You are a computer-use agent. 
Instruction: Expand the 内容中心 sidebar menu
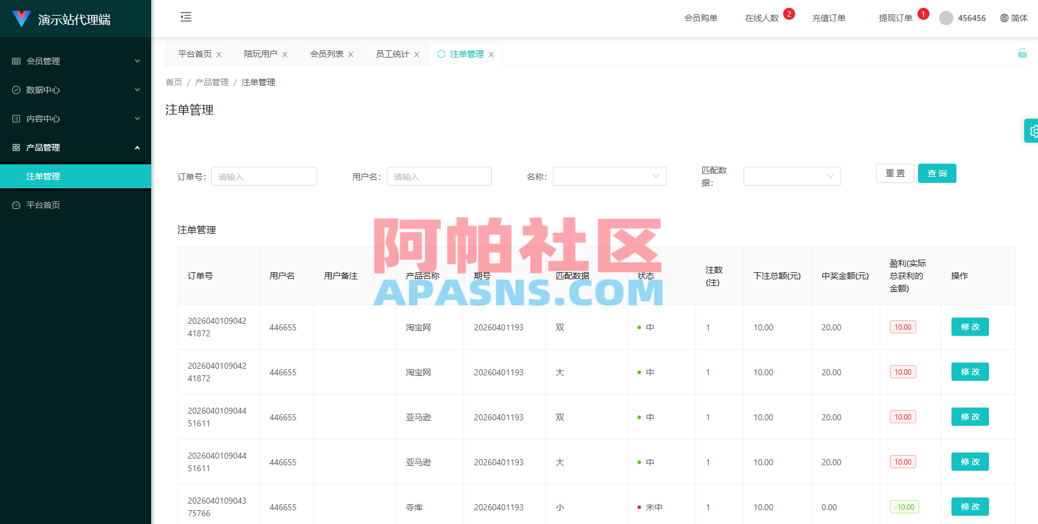(x=76, y=119)
